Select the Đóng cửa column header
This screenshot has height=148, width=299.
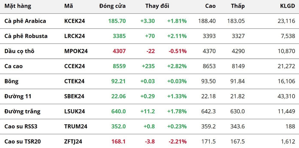coord(112,6)
